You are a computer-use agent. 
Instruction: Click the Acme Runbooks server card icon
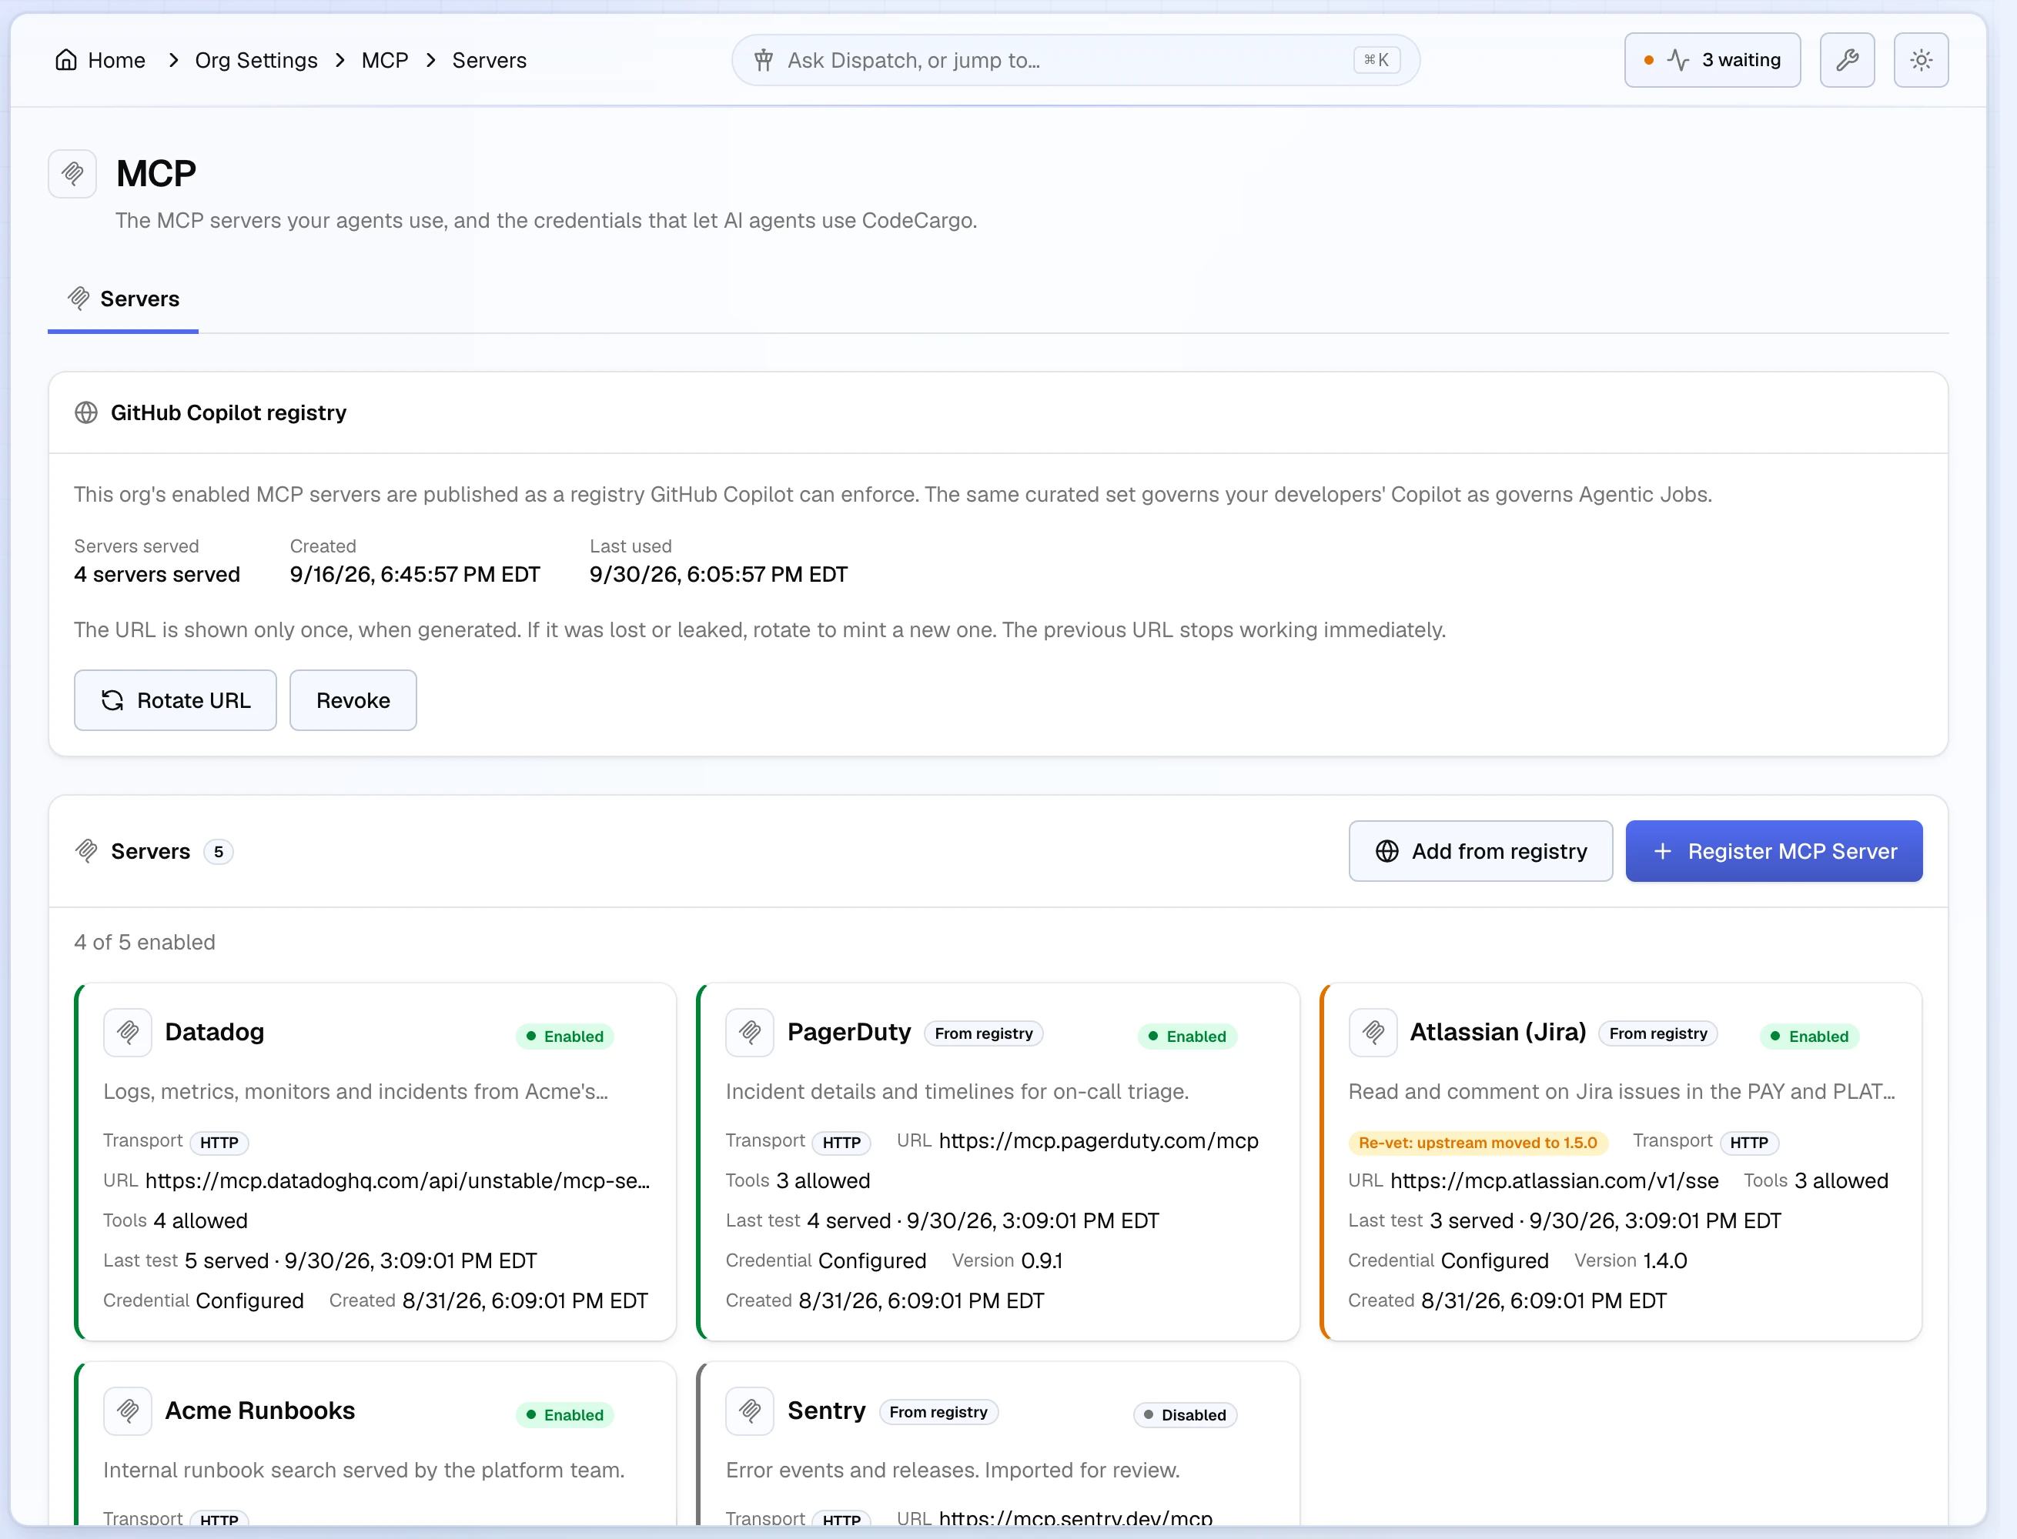pyautogui.click(x=127, y=1410)
